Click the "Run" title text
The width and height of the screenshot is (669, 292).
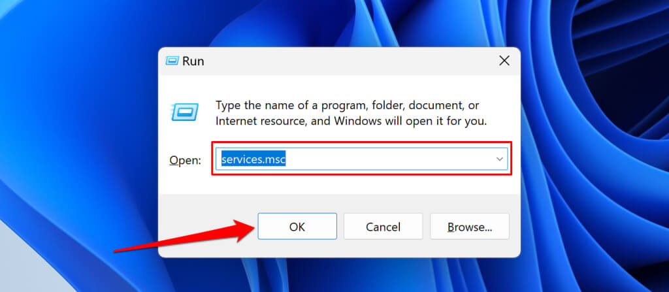coord(193,61)
